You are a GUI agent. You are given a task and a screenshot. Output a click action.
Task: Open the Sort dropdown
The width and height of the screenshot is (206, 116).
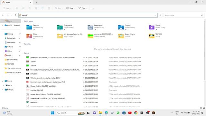tap(59, 8)
